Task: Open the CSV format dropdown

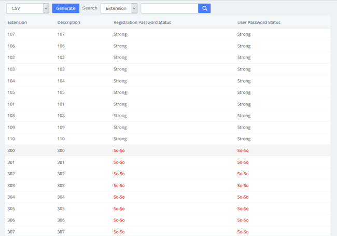Action: click(27, 8)
